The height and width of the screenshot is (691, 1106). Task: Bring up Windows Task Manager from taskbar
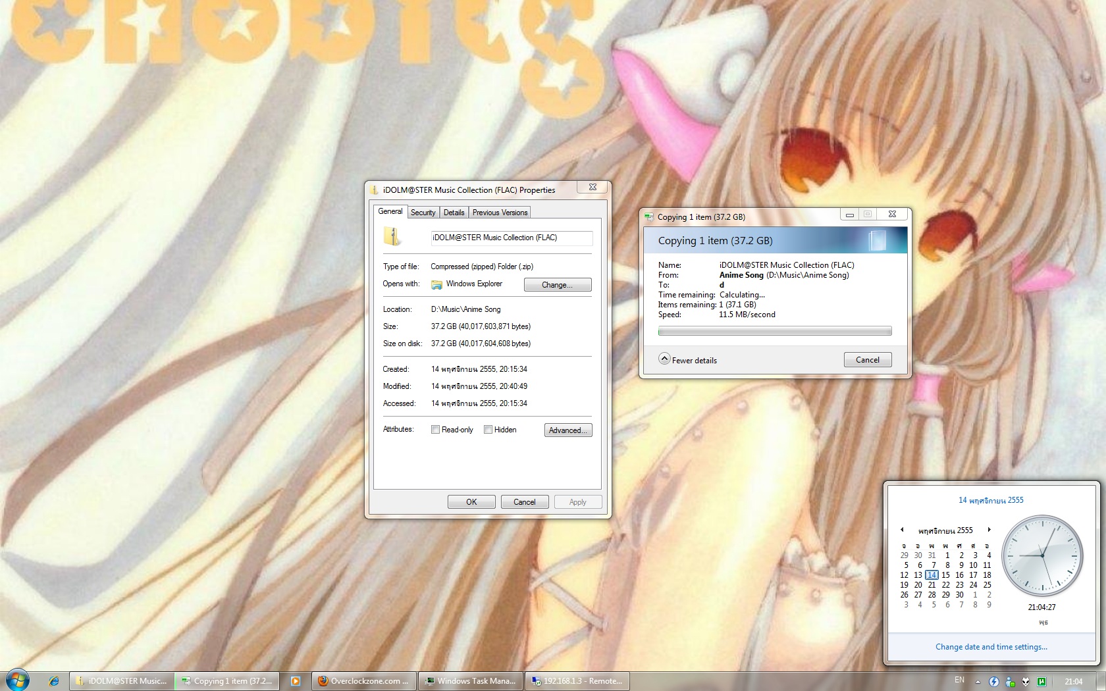(x=470, y=681)
